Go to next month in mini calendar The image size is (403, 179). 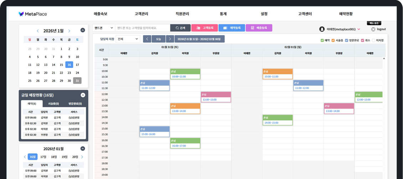pos(69,31)
